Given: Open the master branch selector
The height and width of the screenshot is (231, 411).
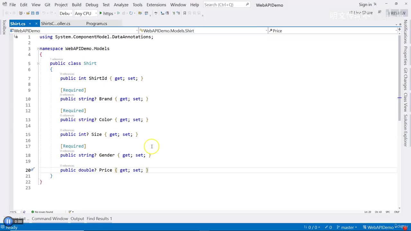Looking at the screenshot, I should (346, 227).
